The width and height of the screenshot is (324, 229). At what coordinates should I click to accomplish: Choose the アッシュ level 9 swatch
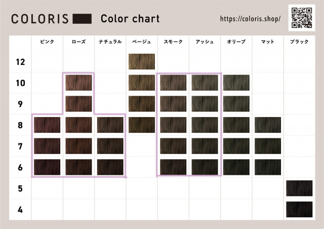(x=205, y=103)
